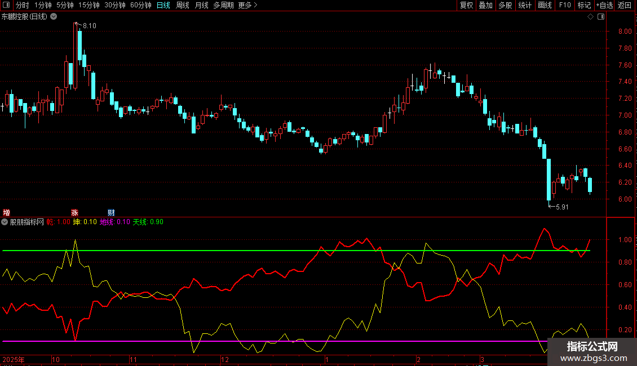Click the diamond icon in chart corner
Screen dimensions: 637x366
click(x=591, y=17)
